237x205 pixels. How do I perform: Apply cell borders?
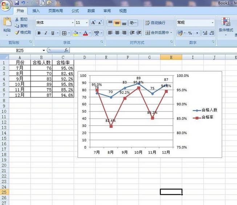coord(64,33)
